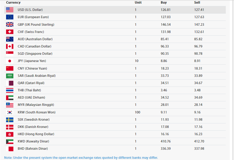
Task: Click the CNY (Chinese Yuan) label
Action: pyautogui.click(x=32, y=68)
